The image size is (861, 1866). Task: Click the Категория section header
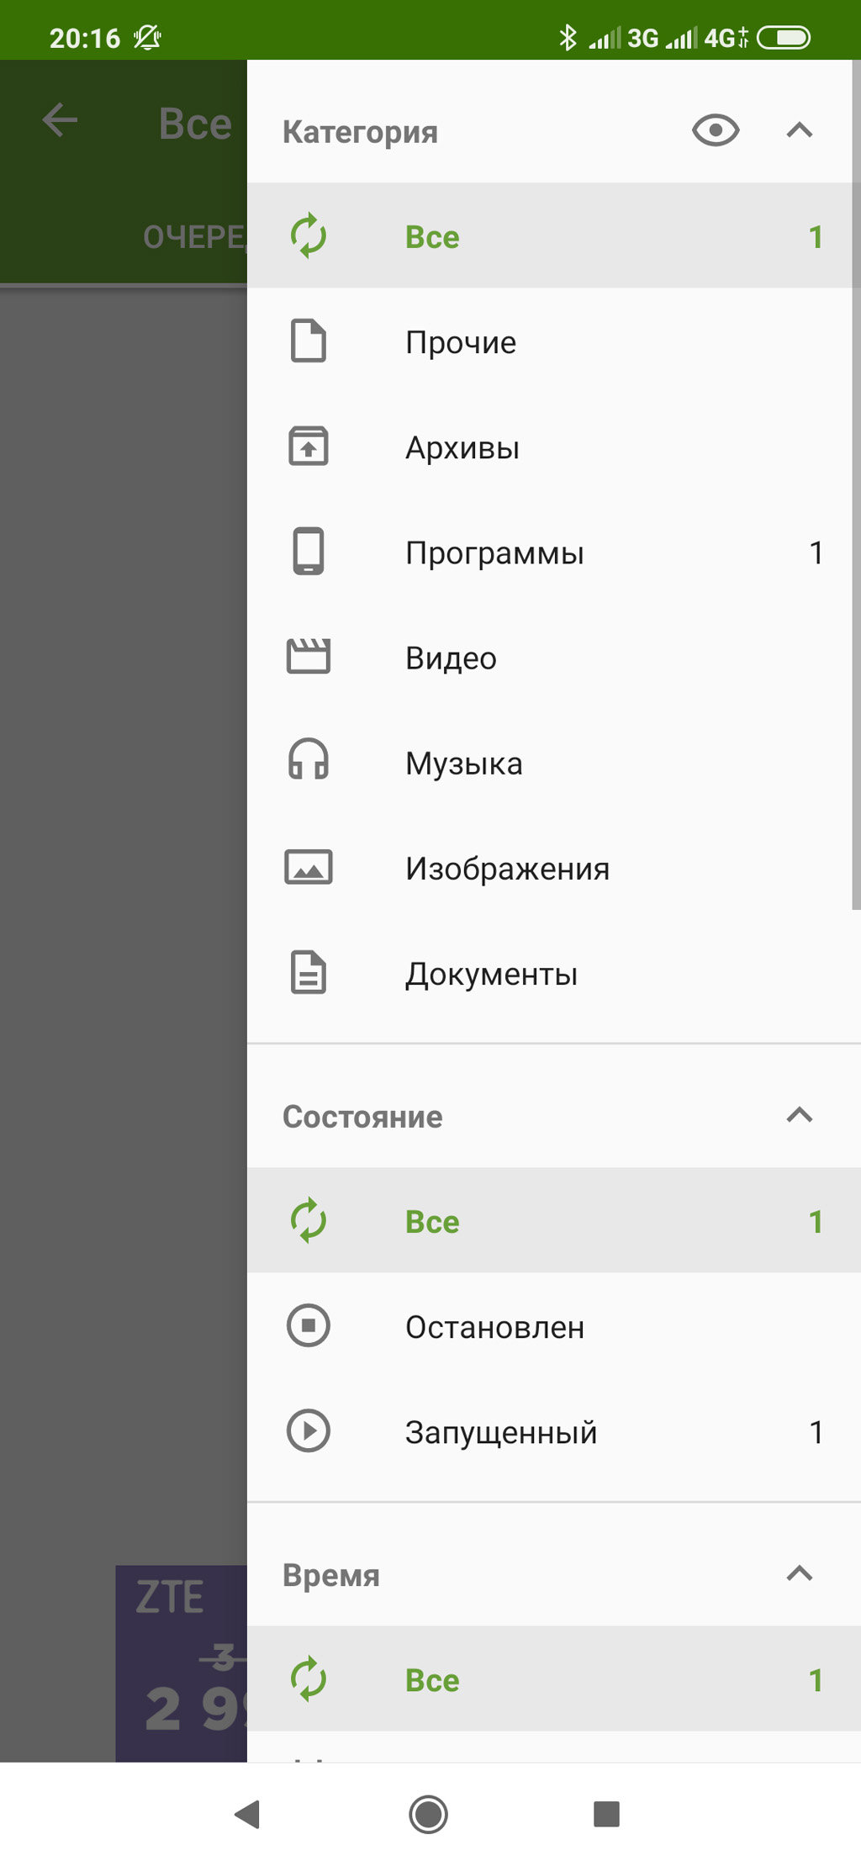pos(360,132)
